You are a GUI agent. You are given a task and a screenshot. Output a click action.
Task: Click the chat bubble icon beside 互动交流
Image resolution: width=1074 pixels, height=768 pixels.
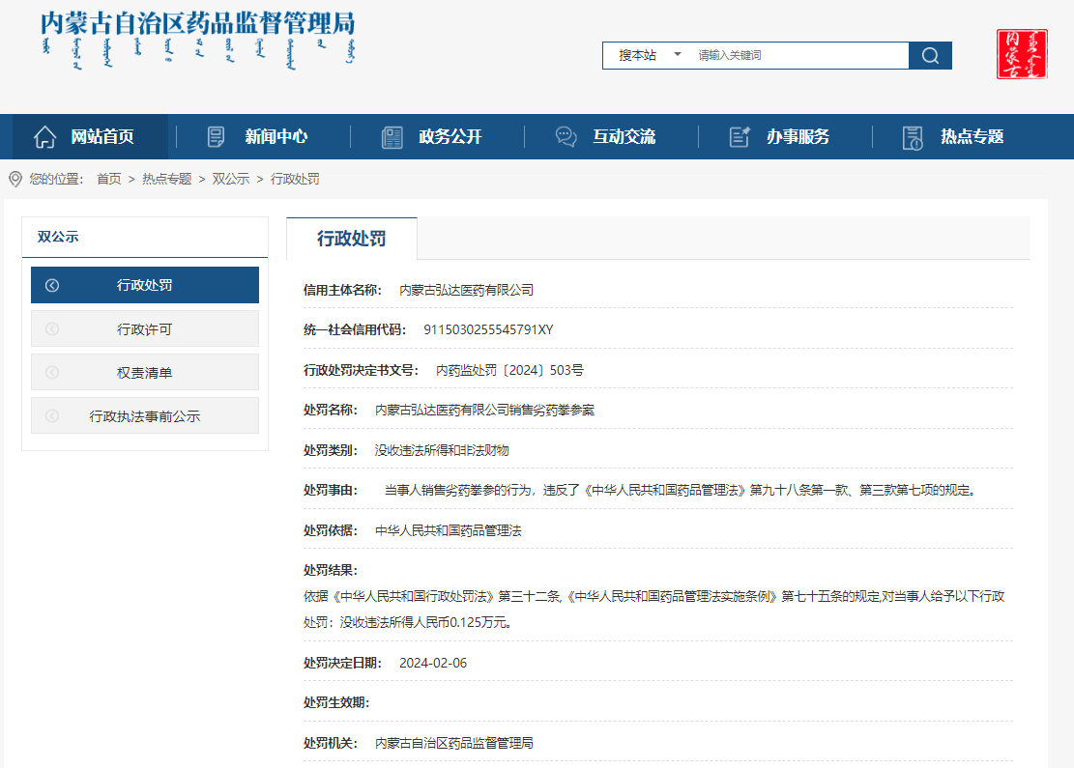click(566, 137)
